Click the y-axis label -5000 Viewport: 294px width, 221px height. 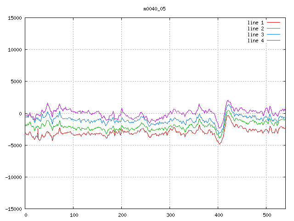15,145
